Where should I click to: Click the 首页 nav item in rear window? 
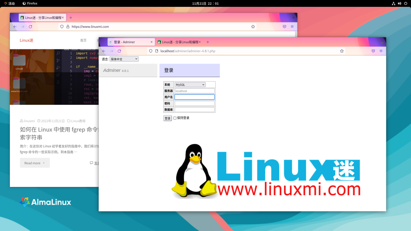(x=83, y=40)
